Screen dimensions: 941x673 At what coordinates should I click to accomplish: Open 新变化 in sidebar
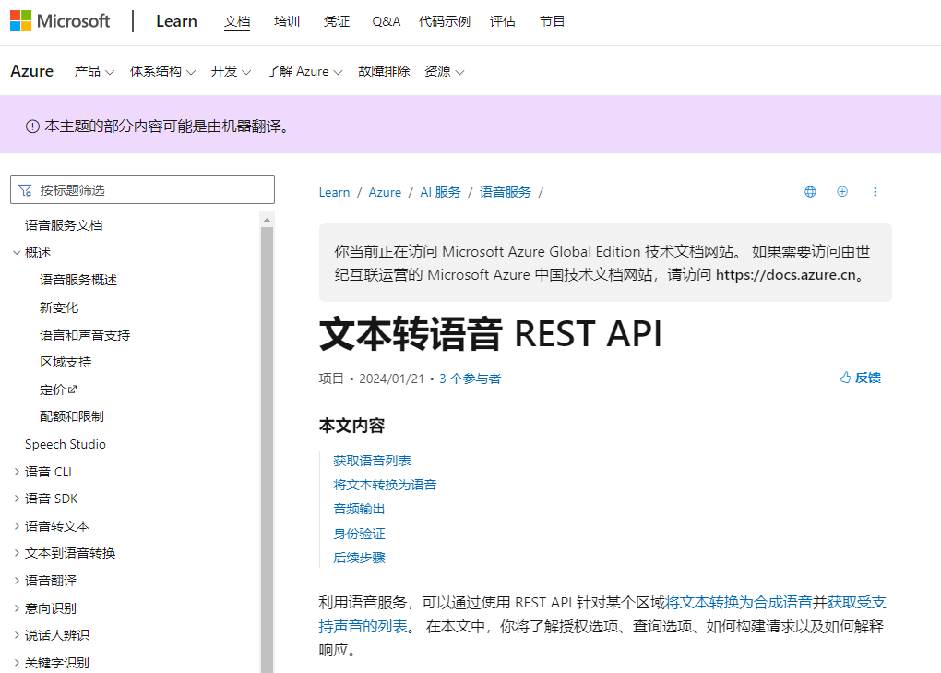point(59,307)
